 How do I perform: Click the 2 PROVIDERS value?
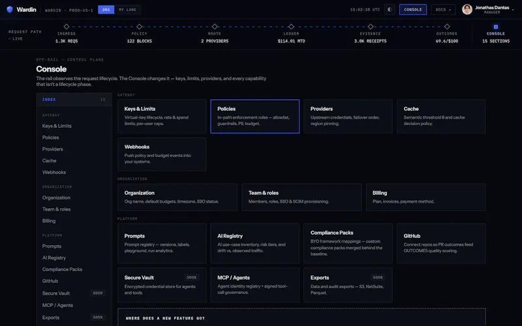pyautogui.click(x=215, y=41)
